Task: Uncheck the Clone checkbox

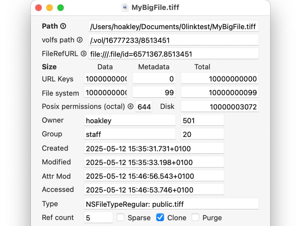Action: [x=160, y=217]
